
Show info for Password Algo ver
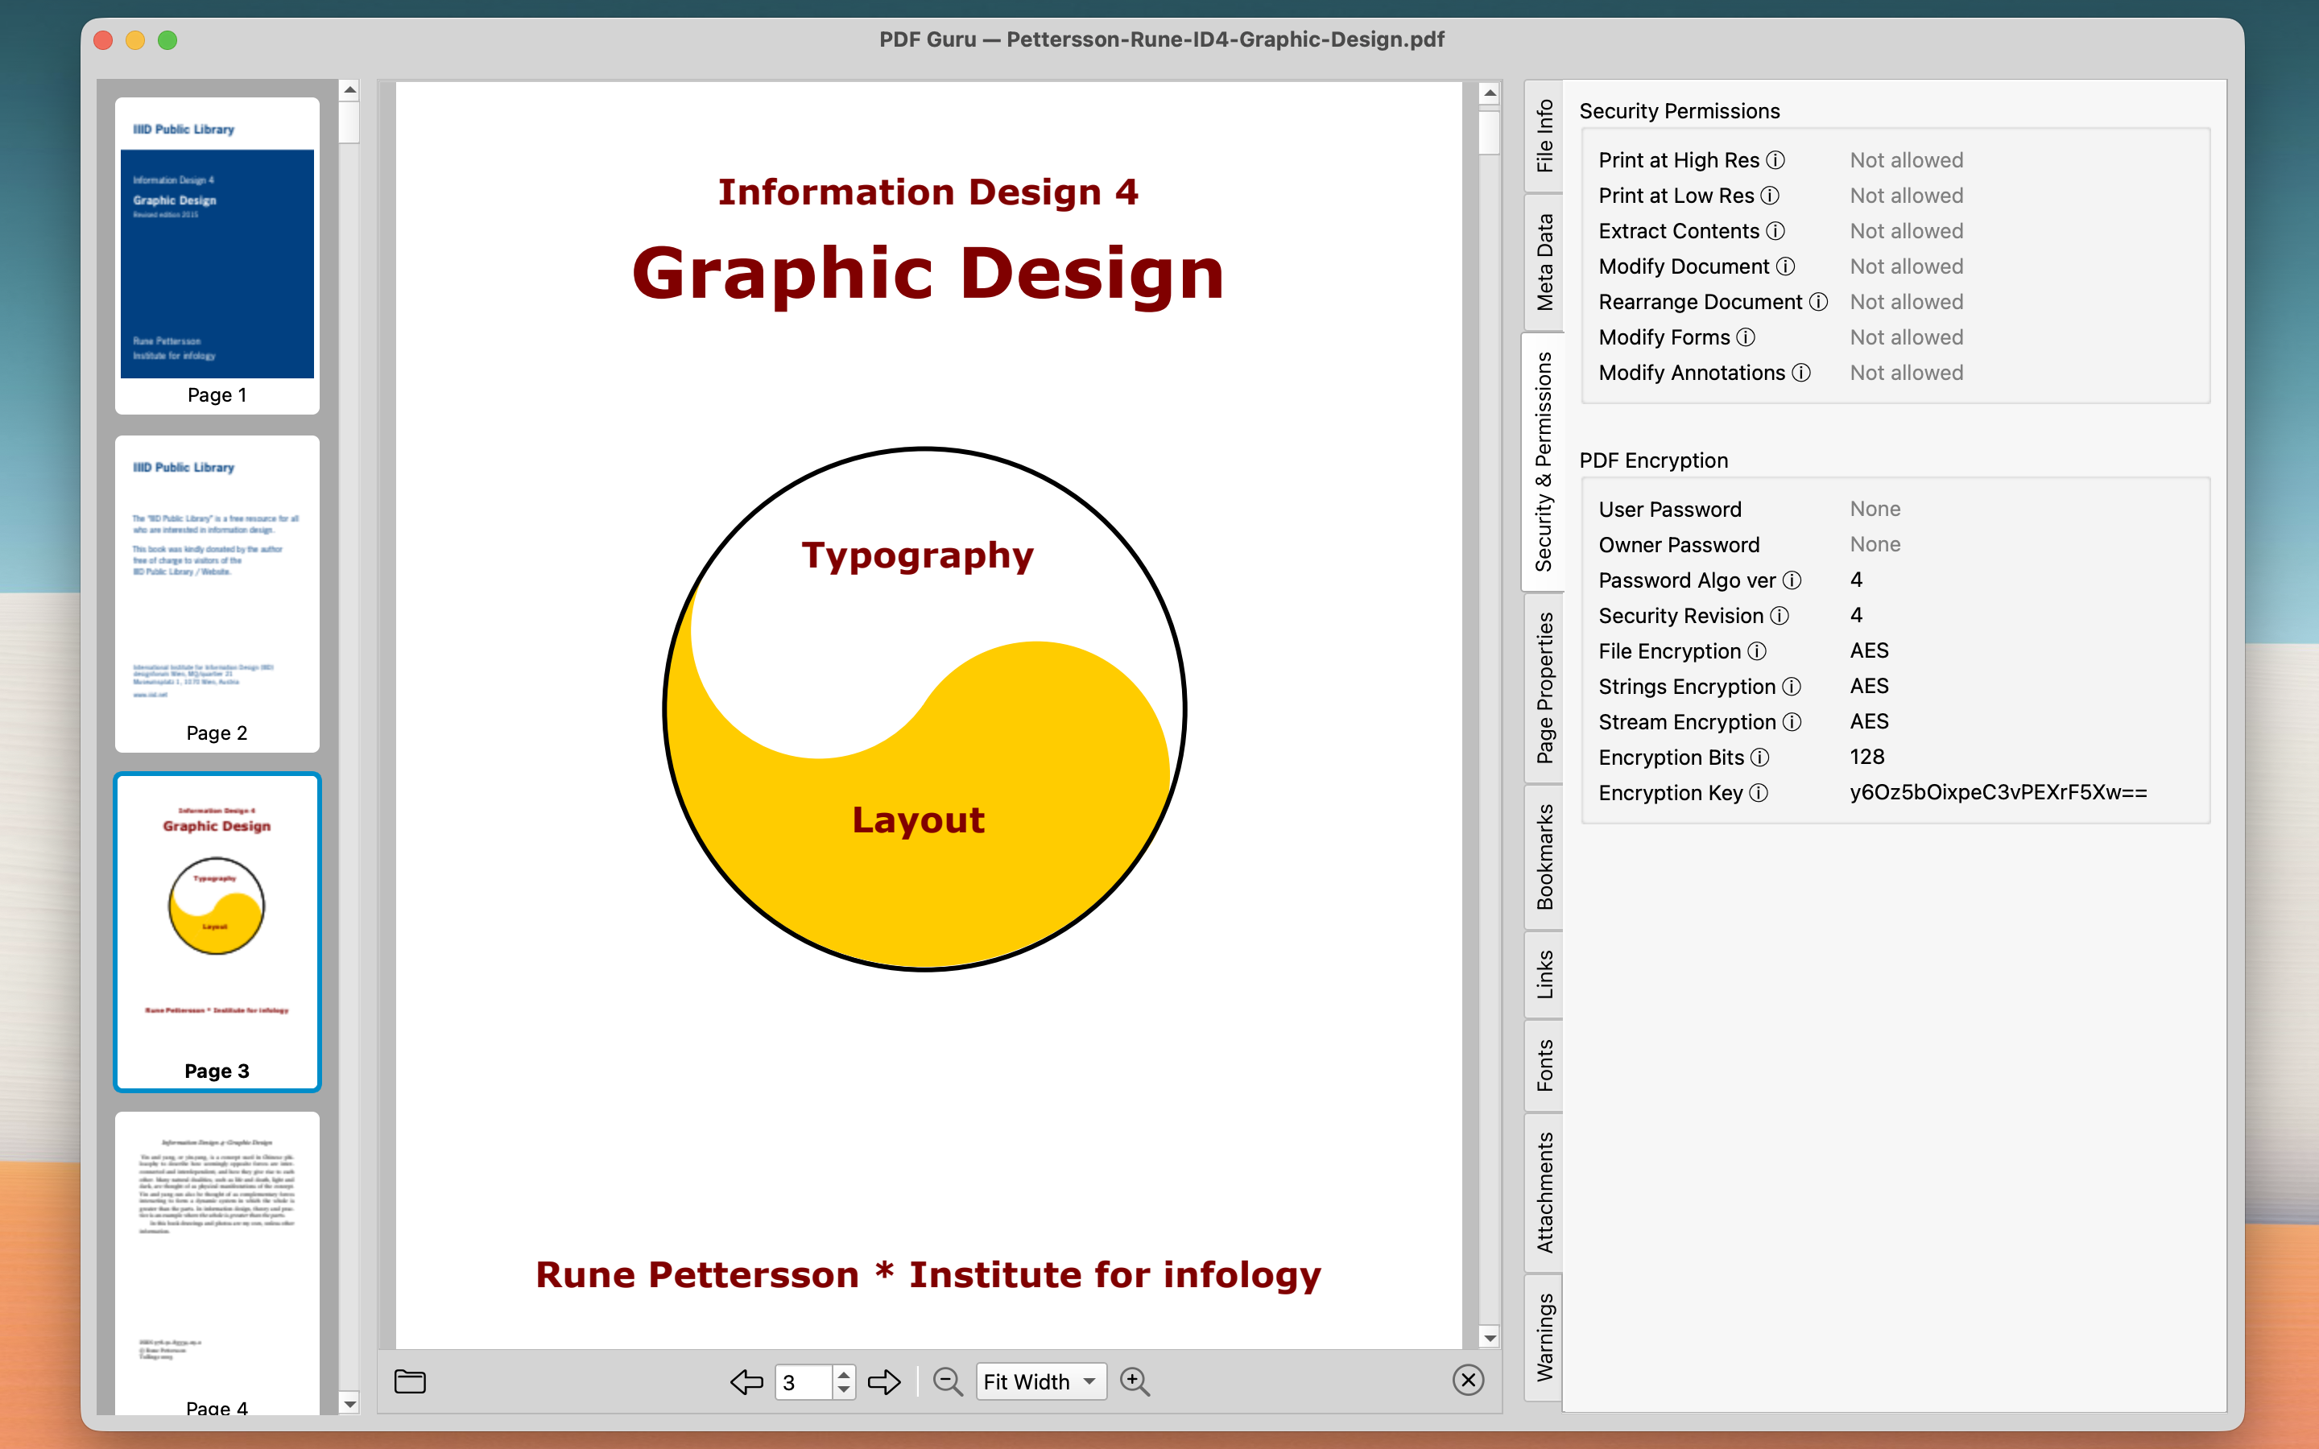pos(1792,580)
